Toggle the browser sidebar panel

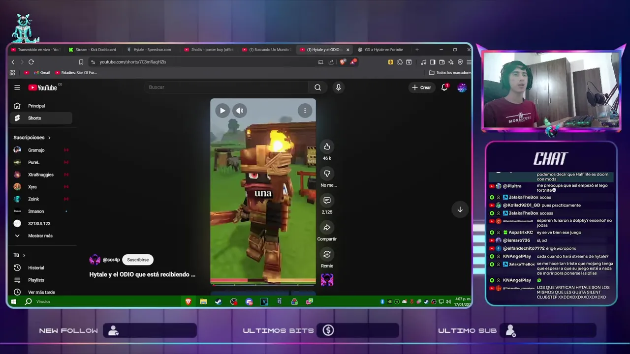click(433, 62)
